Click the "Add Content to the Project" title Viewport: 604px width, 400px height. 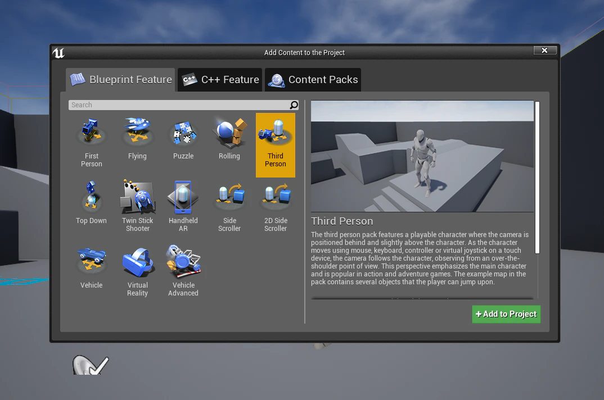(304, 53)
